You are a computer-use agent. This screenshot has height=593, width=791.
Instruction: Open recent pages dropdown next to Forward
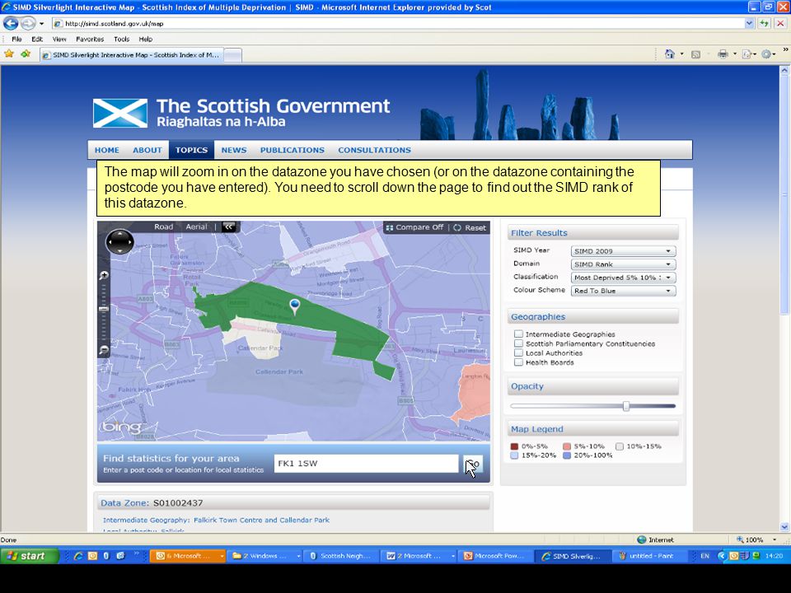point(41,23)
